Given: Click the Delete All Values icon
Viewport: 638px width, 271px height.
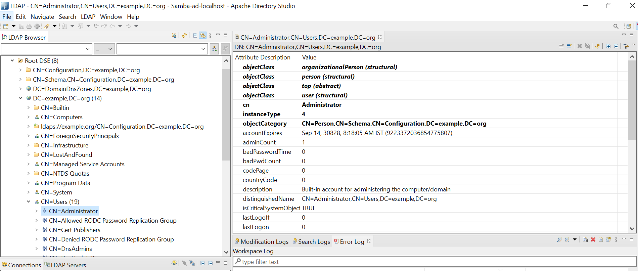Looking at the screenshot, I should click(x=587, y=46).
